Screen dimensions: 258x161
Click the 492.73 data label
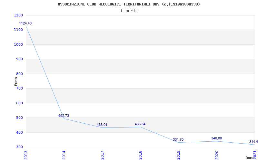click(x=64, y=116)
